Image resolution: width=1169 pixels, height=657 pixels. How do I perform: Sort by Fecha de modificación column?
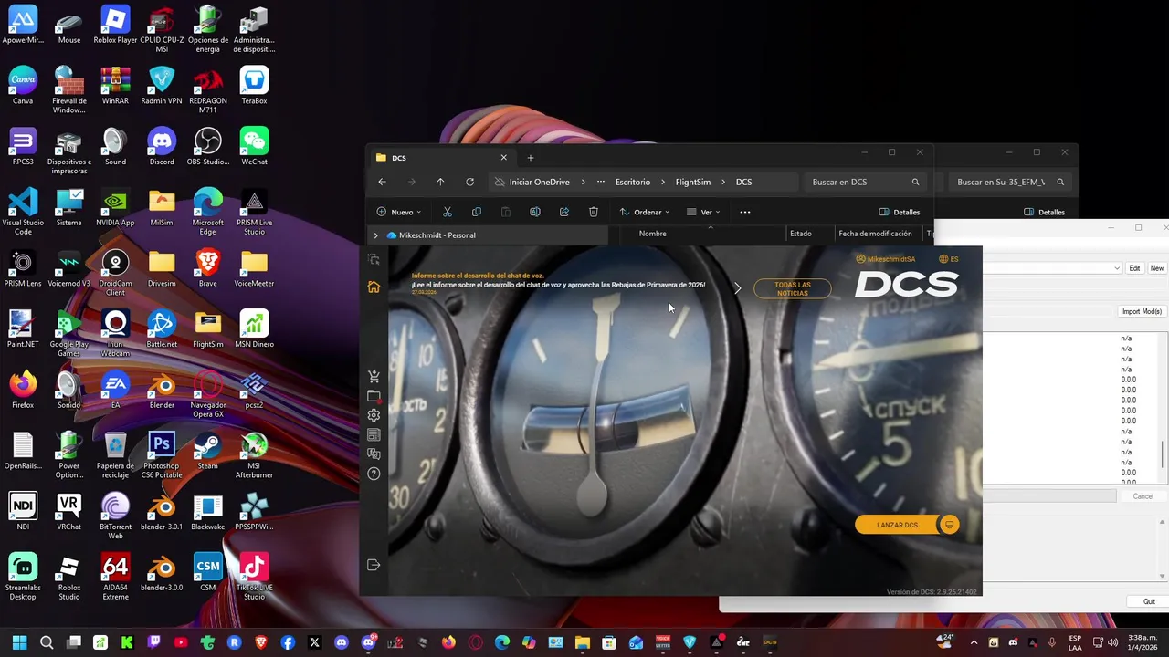coord(875,234)
